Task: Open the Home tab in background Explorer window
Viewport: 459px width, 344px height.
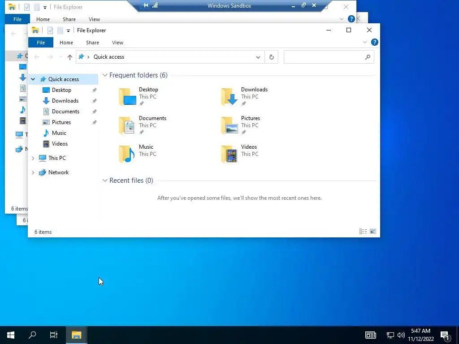Action: [43, 19]
